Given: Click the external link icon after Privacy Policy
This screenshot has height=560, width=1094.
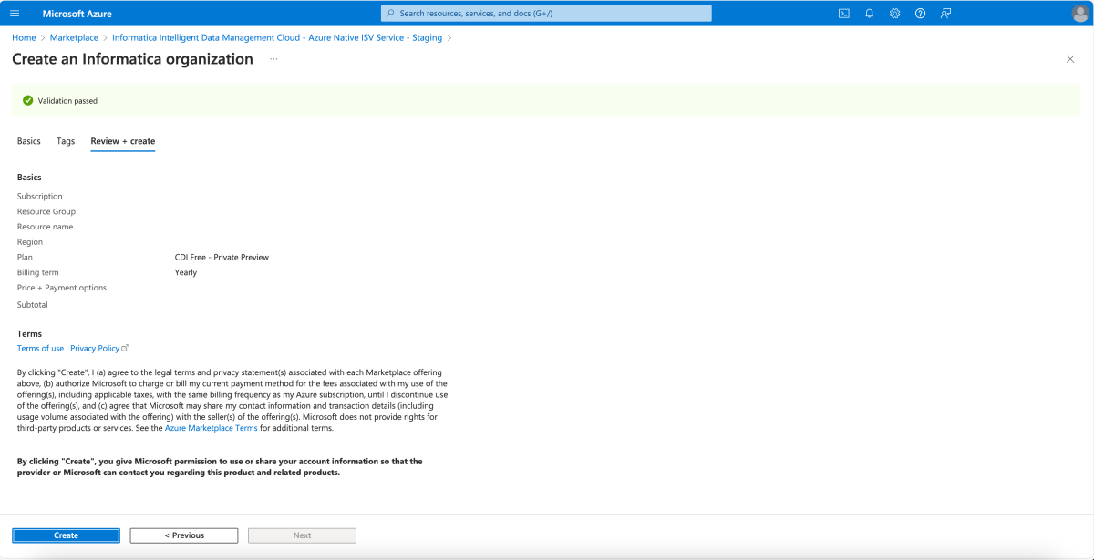Looking at the screenshot, I should 125,348.
